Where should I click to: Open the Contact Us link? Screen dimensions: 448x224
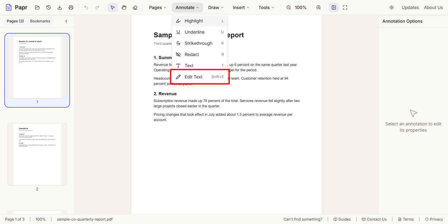[x=374, y=219]
